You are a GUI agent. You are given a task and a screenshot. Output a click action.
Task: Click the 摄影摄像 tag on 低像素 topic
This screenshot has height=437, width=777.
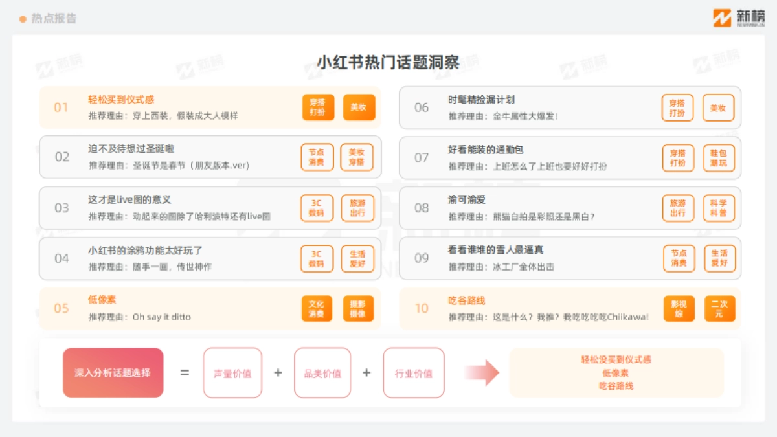coord(357,309)
